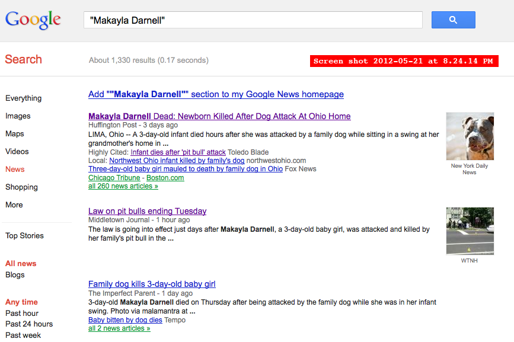Click the Google logo
Image resolution: width=514 pixels, height=342 pixels.
33,20
